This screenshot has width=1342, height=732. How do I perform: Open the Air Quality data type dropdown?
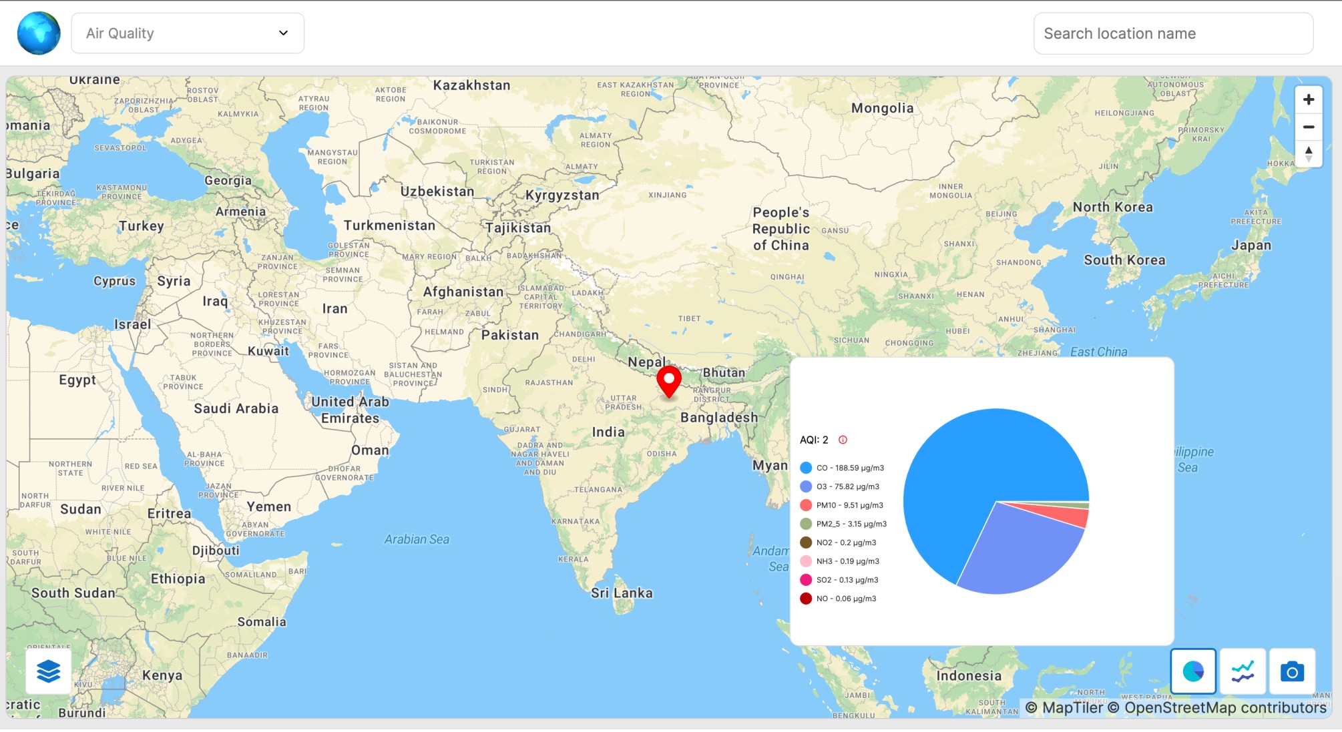click(188, 33)
